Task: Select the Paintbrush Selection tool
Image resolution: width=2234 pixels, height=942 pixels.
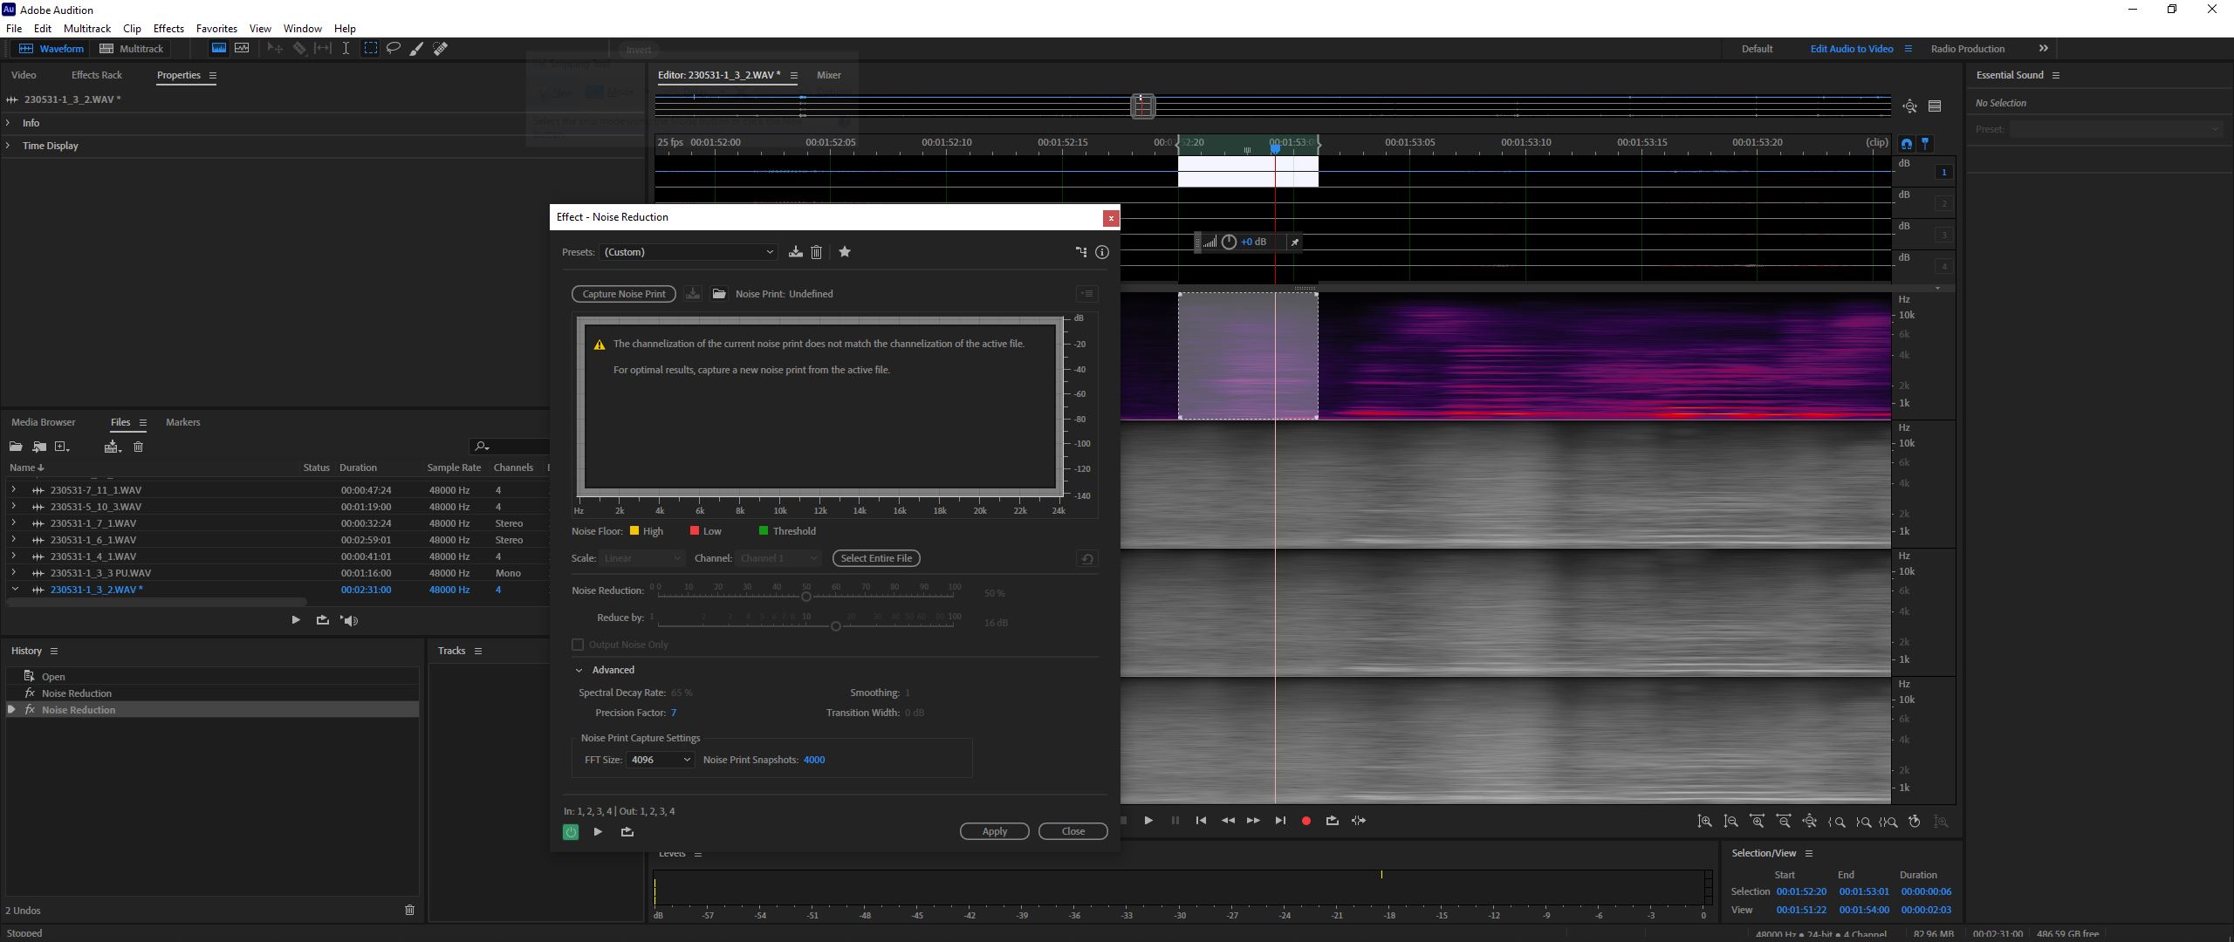Action: (416, 48)
